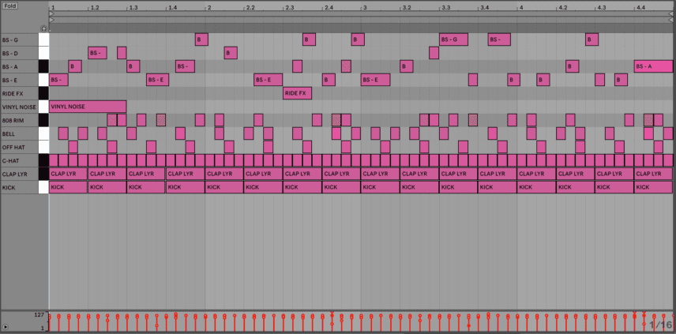Image resolution: width=676 pixels, height=334 pixels.
Task: Click the OFF HAT row label
Action: click(12, 148)
